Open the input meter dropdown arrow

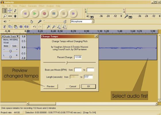tap(130, 17)
